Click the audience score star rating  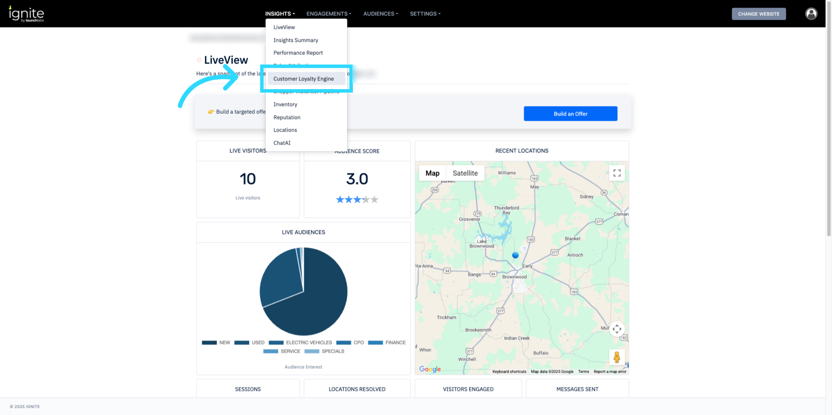(357, 200)
